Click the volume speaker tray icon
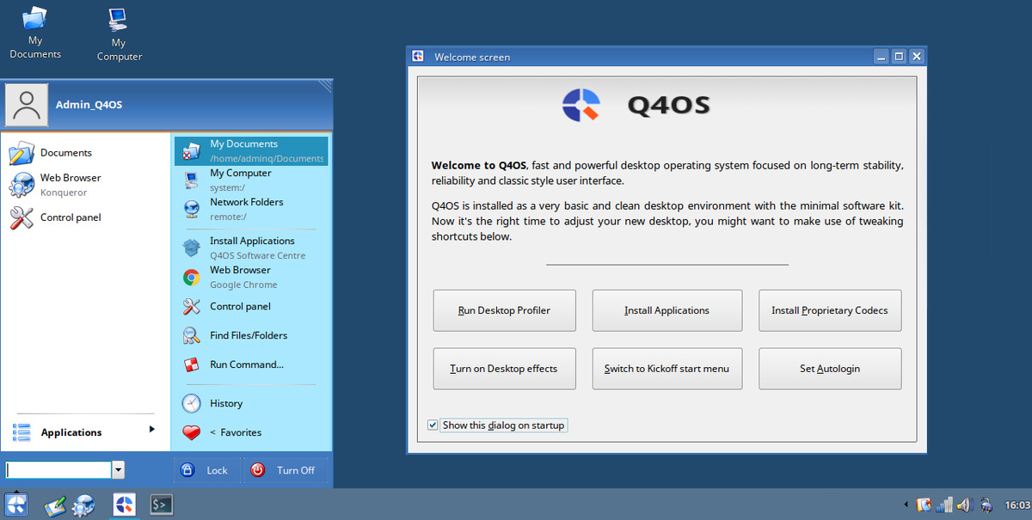 coord(964,505)
